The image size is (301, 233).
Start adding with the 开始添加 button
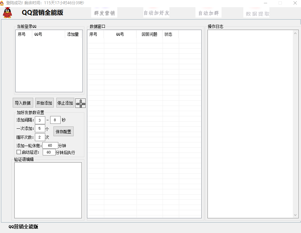pyautogui.click(x=44, y=103)
